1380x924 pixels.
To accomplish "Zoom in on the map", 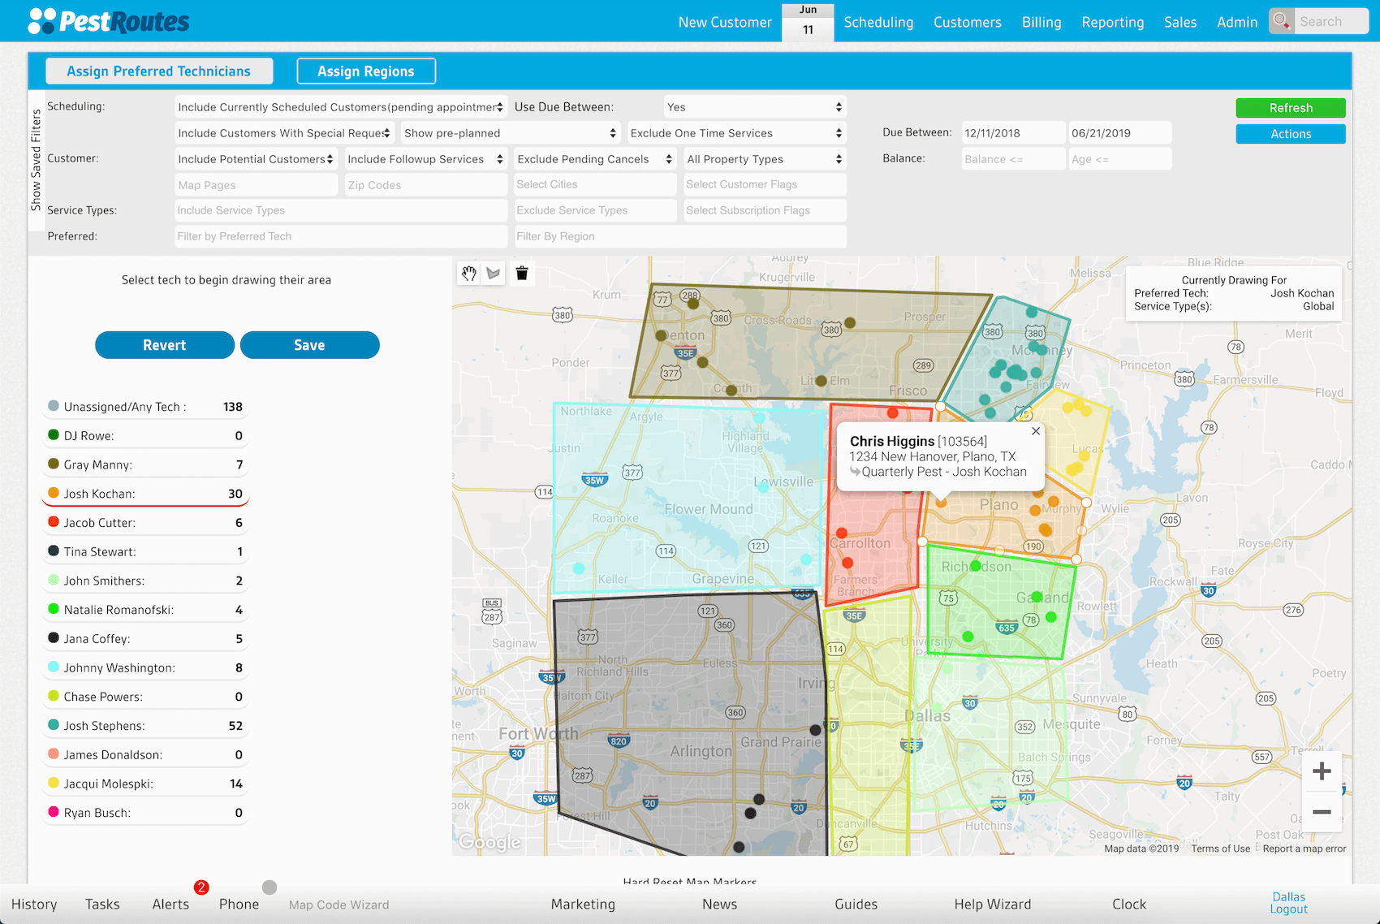I will (x=1322, y=771).
